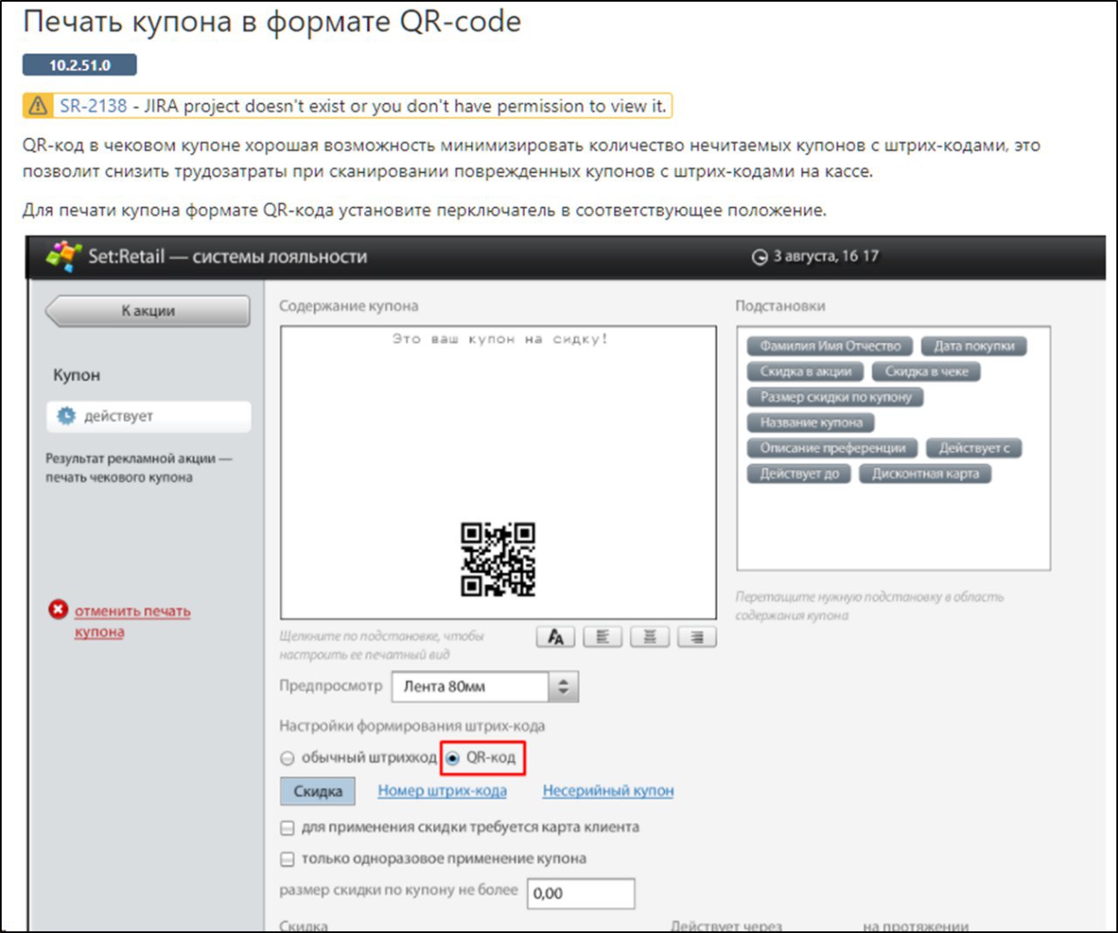Click the Скидка в чеке substitution tag
This screenshot has width=1118, height=933.
tap(927, 372)
